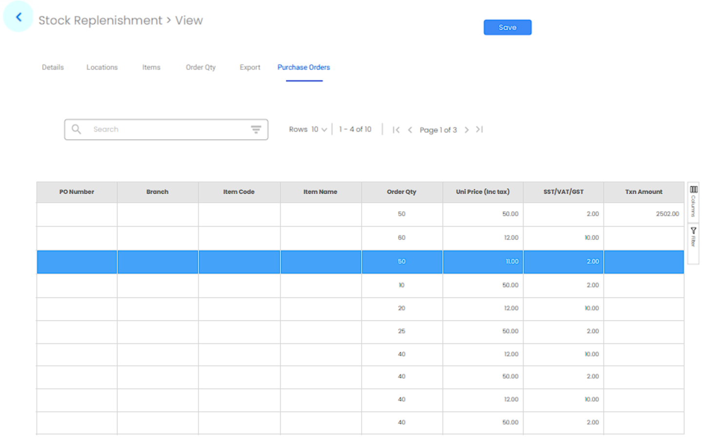Click the PO Number column header

(x=77, y=192)
